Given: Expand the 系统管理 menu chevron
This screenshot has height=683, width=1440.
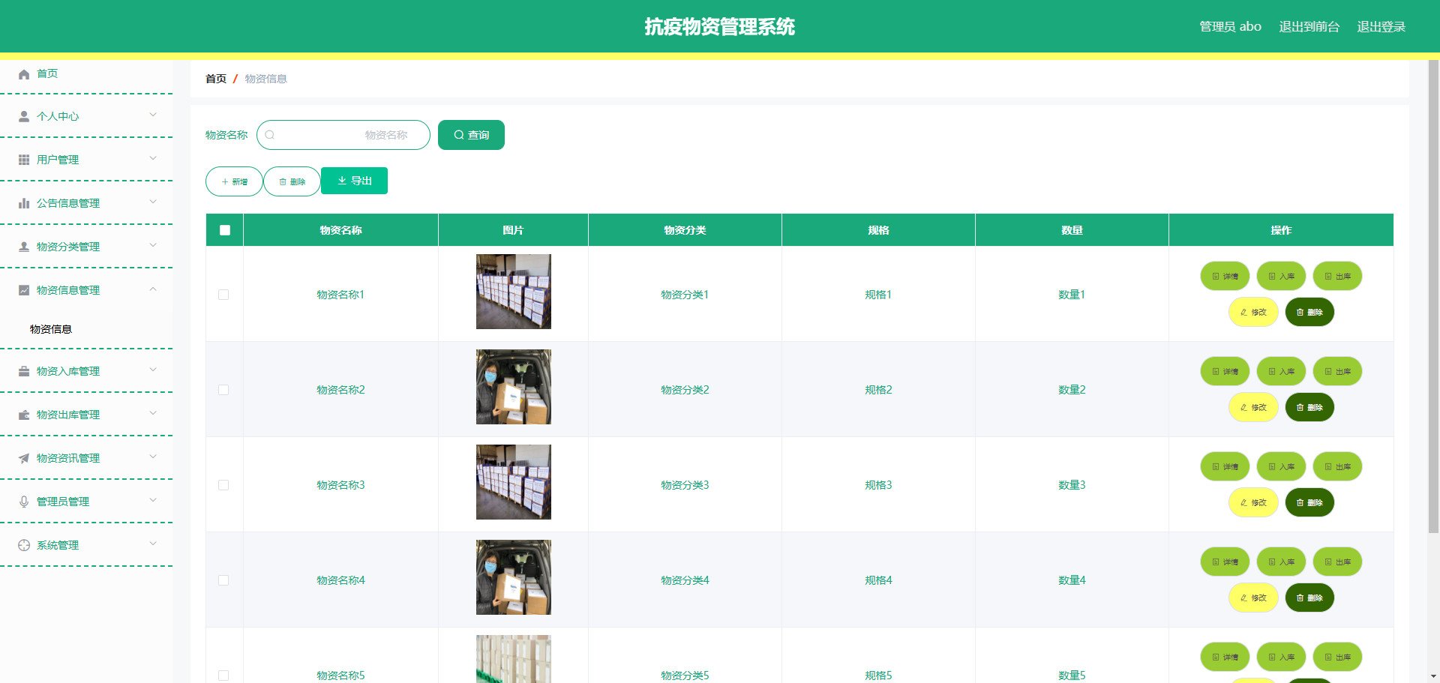Looking at the screenshot, I should [153, 544].
